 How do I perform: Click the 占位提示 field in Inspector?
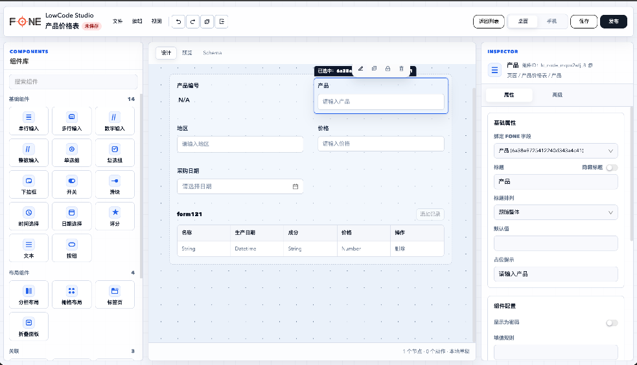[556, 274]
